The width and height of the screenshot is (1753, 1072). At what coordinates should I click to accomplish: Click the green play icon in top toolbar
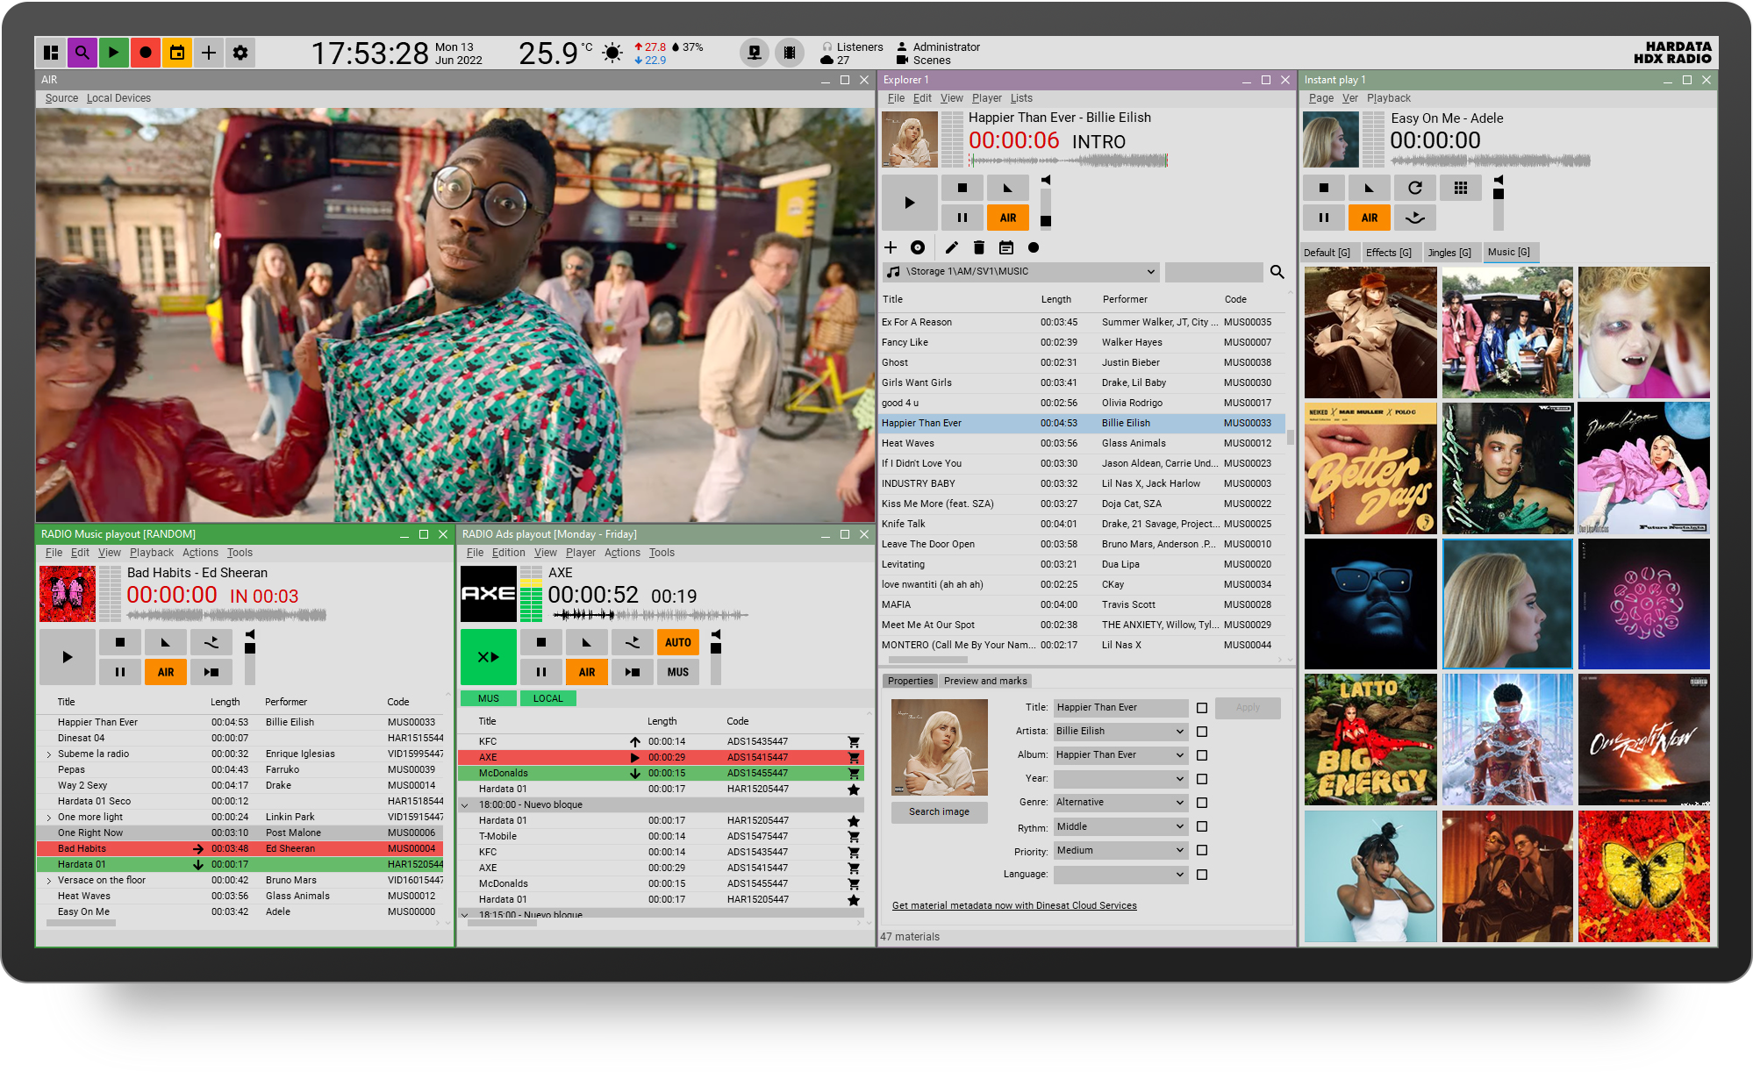coord(113,53)
